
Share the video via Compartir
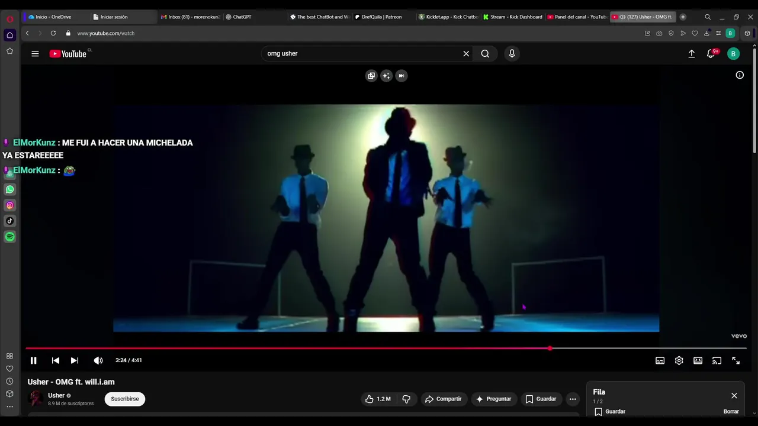pyautogui.click(x=443, y=399)
